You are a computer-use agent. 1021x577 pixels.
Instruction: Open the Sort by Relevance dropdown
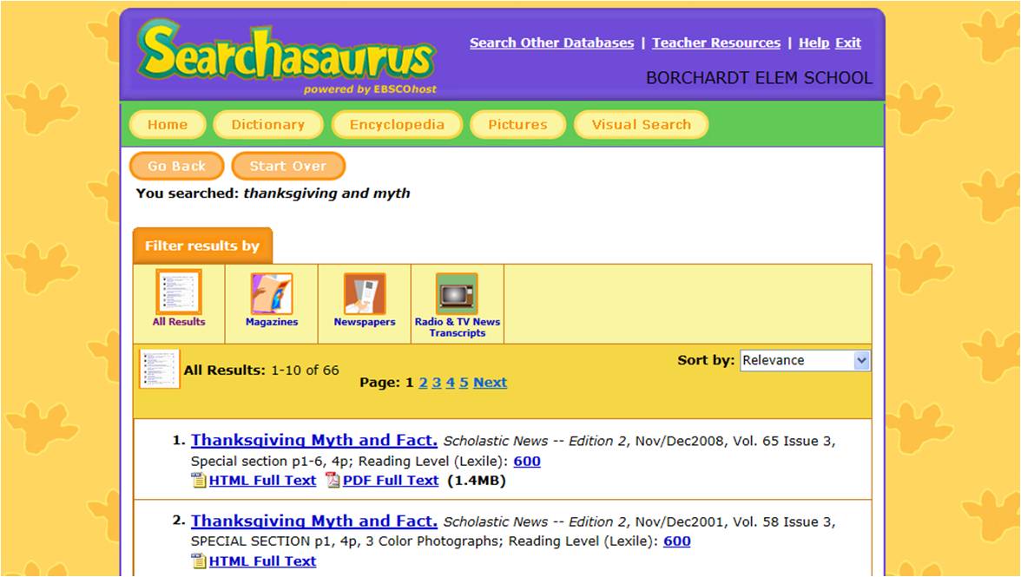click(805, 360)
